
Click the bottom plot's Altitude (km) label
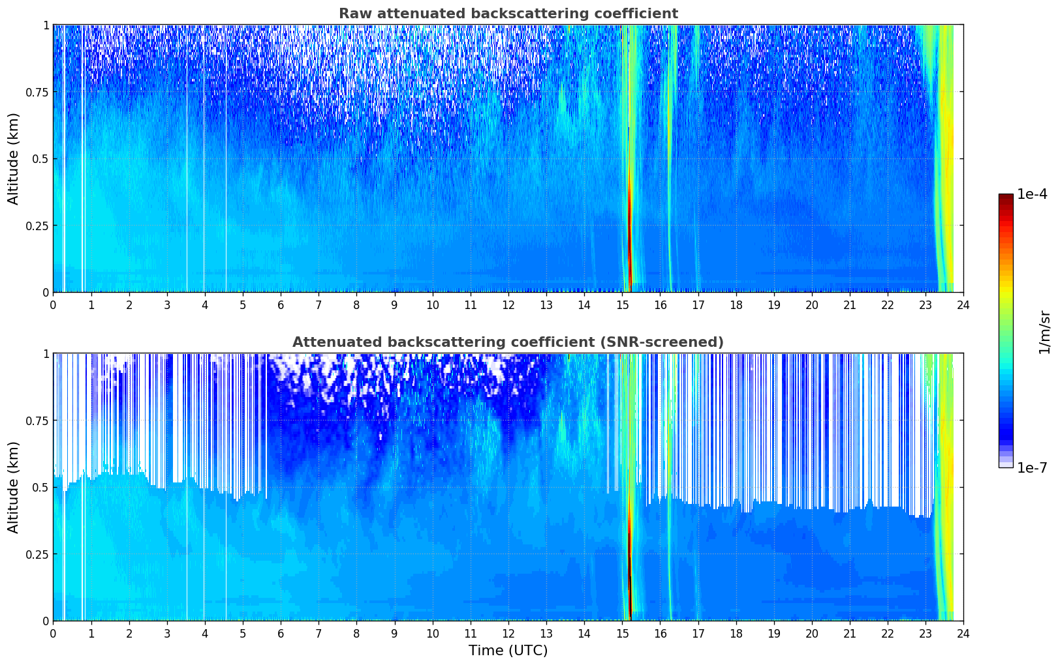[14, 487]
